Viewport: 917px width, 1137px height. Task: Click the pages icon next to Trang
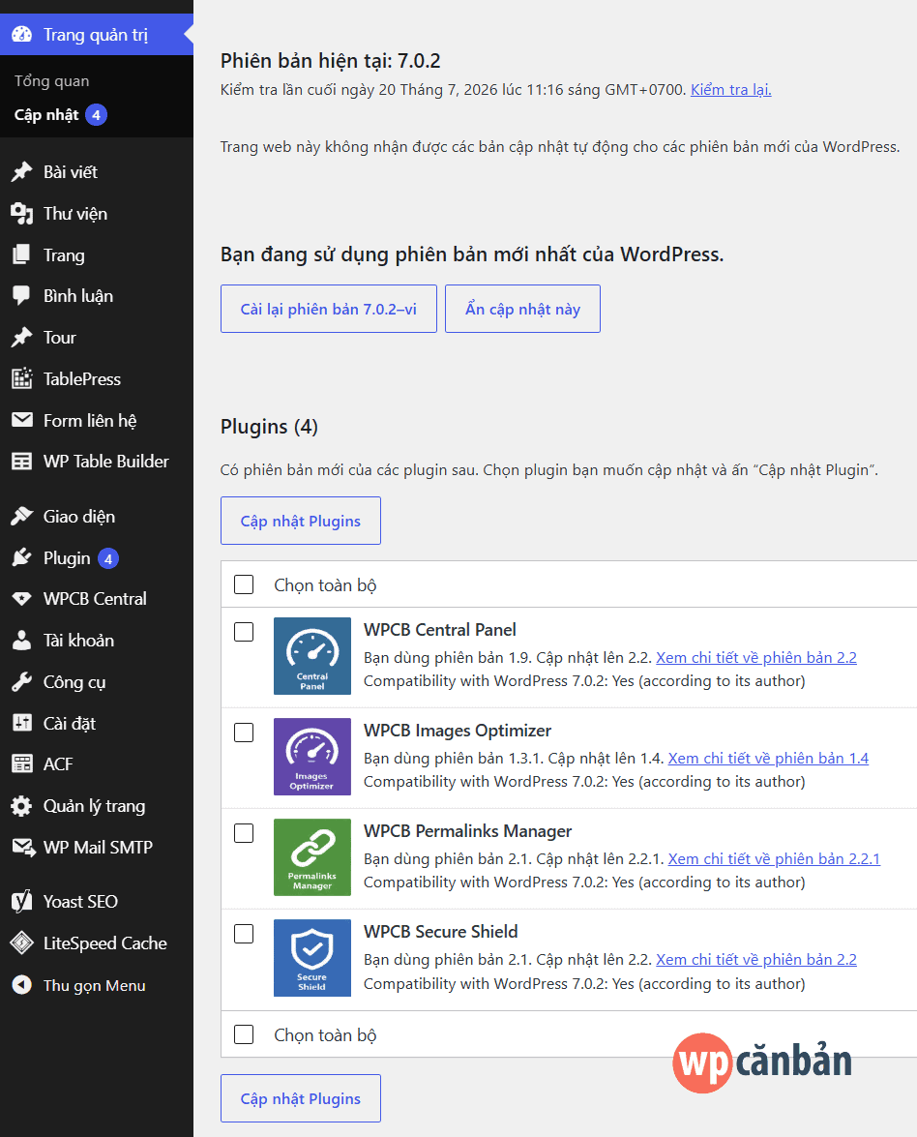[x=21, y=254]
